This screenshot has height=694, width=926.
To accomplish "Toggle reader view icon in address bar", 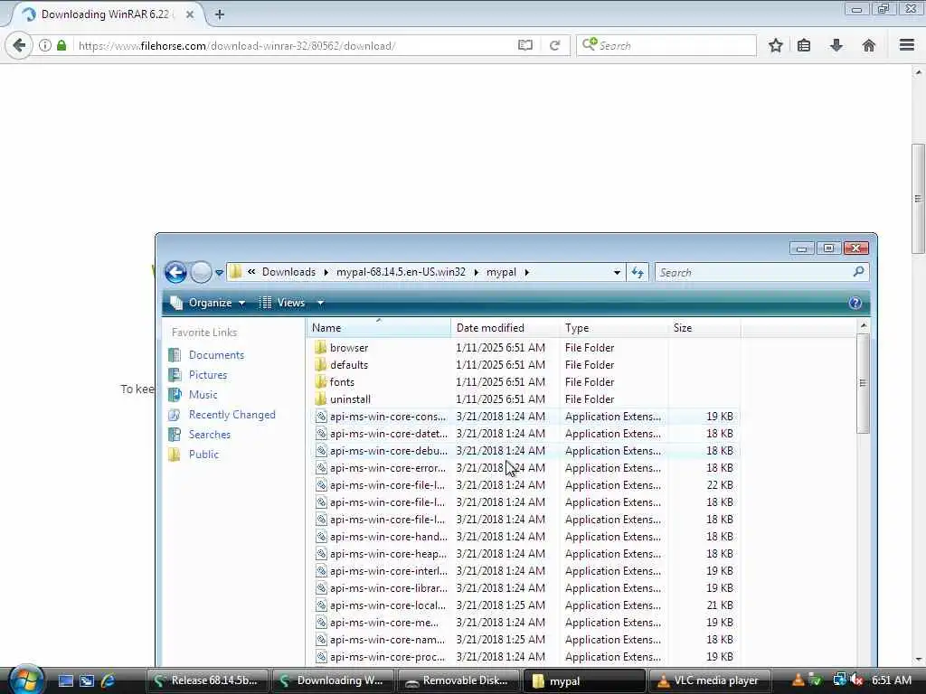I will [525, 45].
